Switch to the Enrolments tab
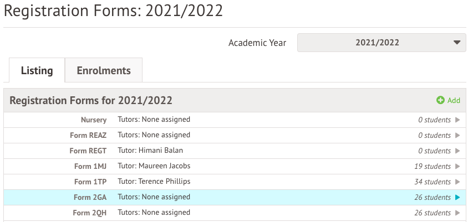This screenshot has width=468, height=222. 104,70
